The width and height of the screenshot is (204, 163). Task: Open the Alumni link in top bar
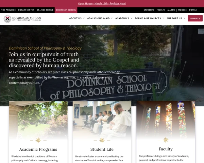pyautogui.click(x=171, y=10)
